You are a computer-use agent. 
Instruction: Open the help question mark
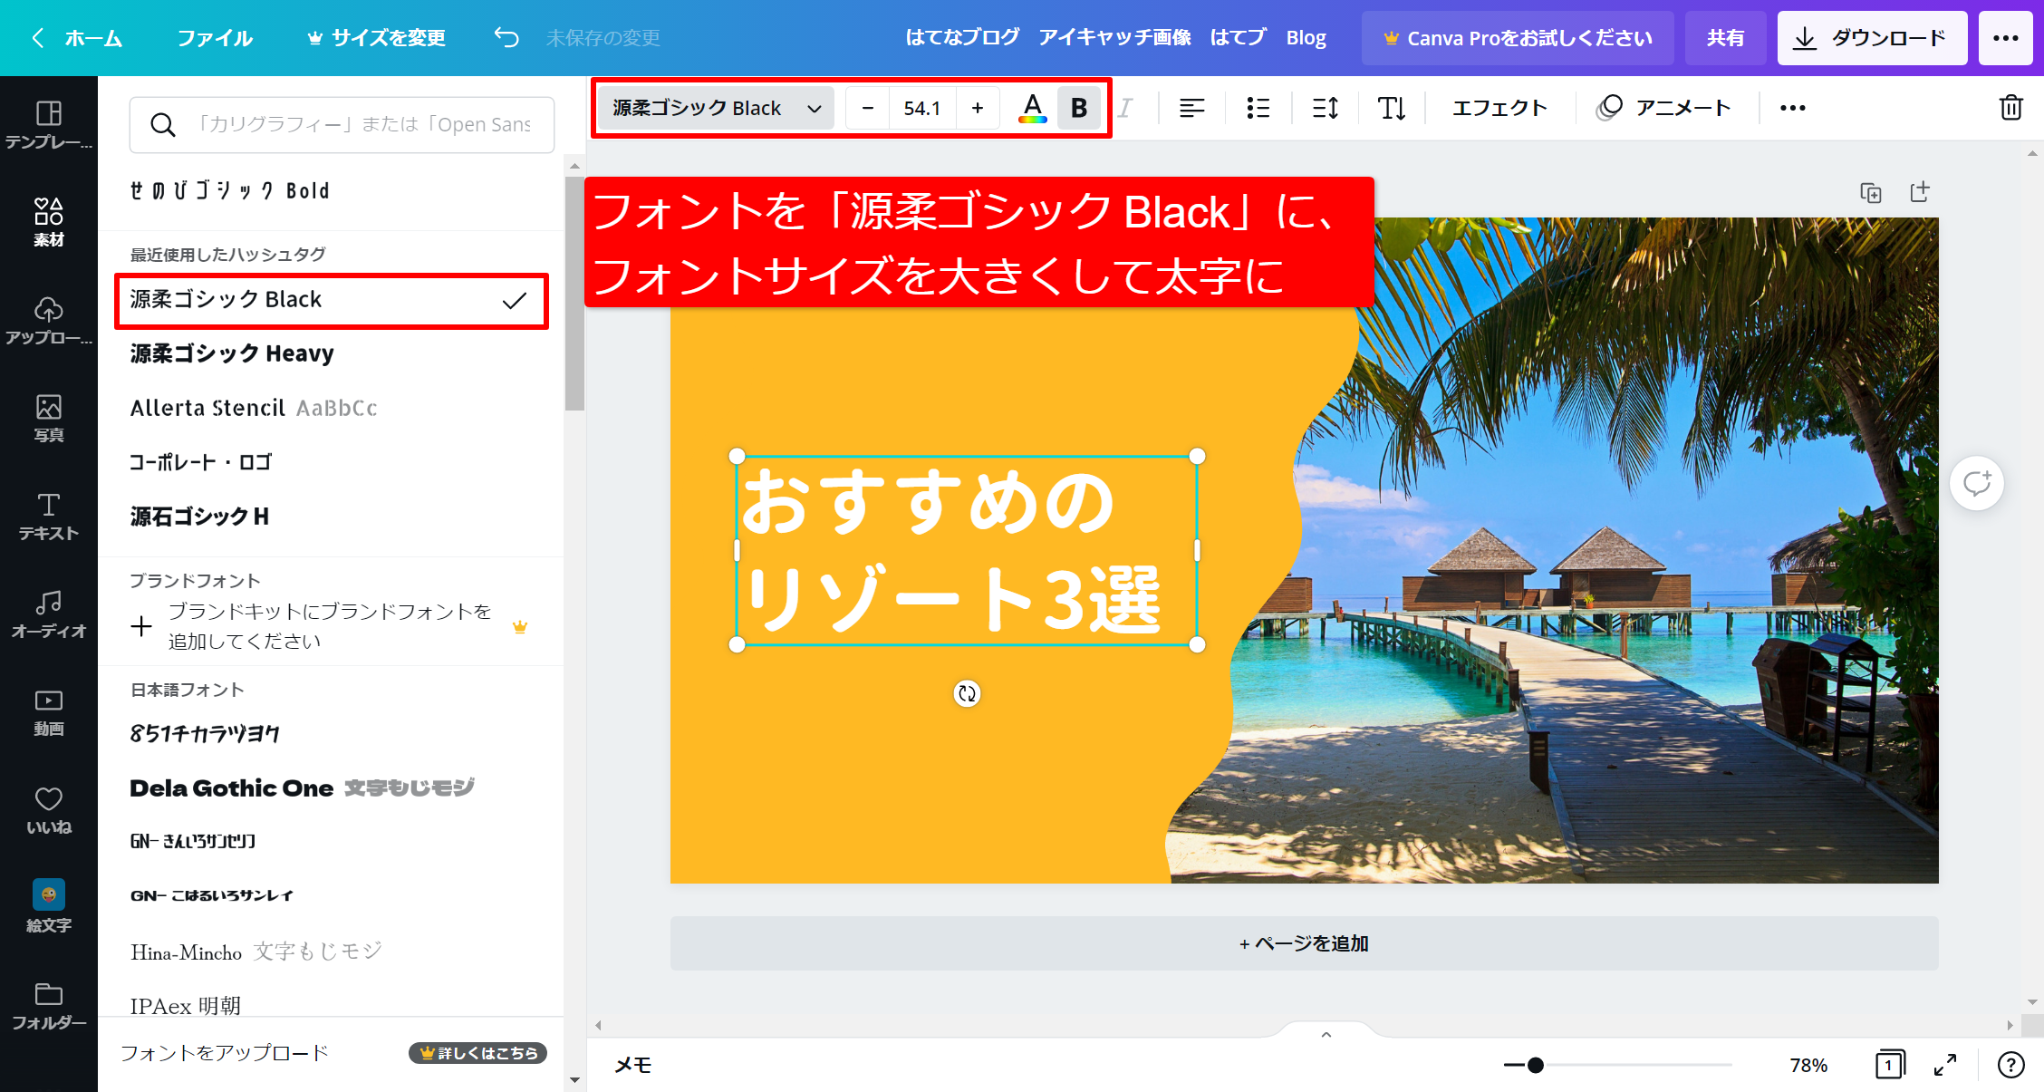click(x=2010, y=1065)
